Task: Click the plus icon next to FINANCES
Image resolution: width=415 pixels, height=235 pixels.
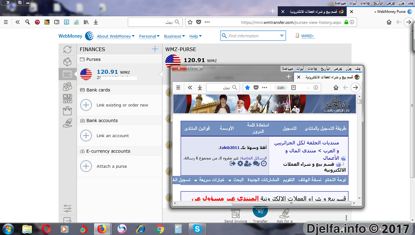Action: pos(155,49)
